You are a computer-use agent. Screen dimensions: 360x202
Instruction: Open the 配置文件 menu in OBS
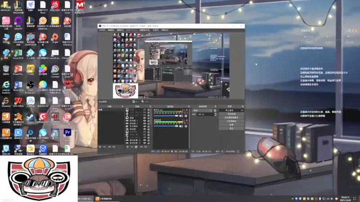131,30
